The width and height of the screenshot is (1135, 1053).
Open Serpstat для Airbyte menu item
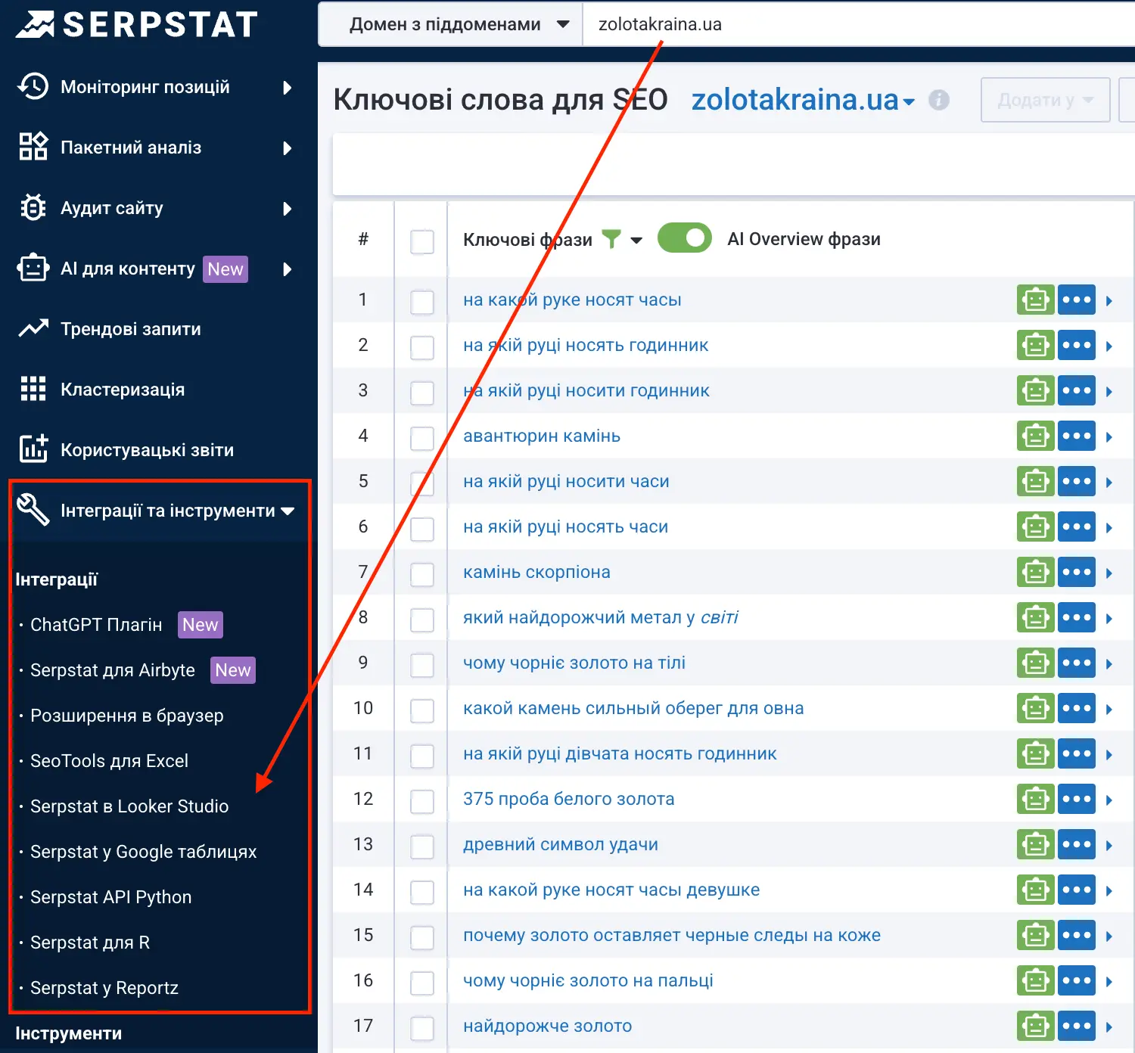[113, 670]
